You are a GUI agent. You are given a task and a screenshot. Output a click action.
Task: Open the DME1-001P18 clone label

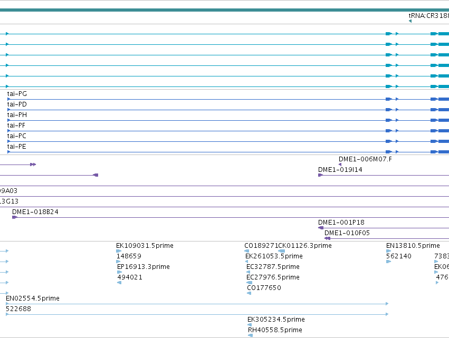click(341, 223)
